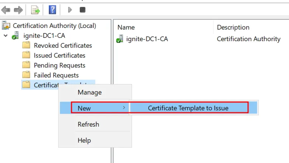Collapse the ignite-DC1-CA tree node
289x163 pixels.
[6, 36]
